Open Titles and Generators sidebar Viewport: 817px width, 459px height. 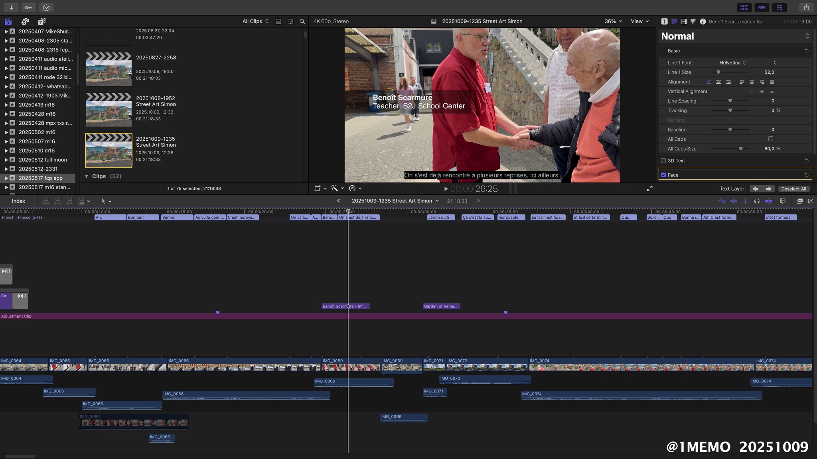[41, 22]
